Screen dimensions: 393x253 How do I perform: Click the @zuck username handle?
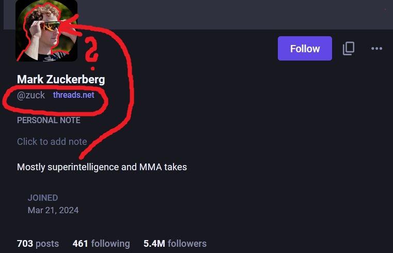pyautogui.click(x=31, y=95)
